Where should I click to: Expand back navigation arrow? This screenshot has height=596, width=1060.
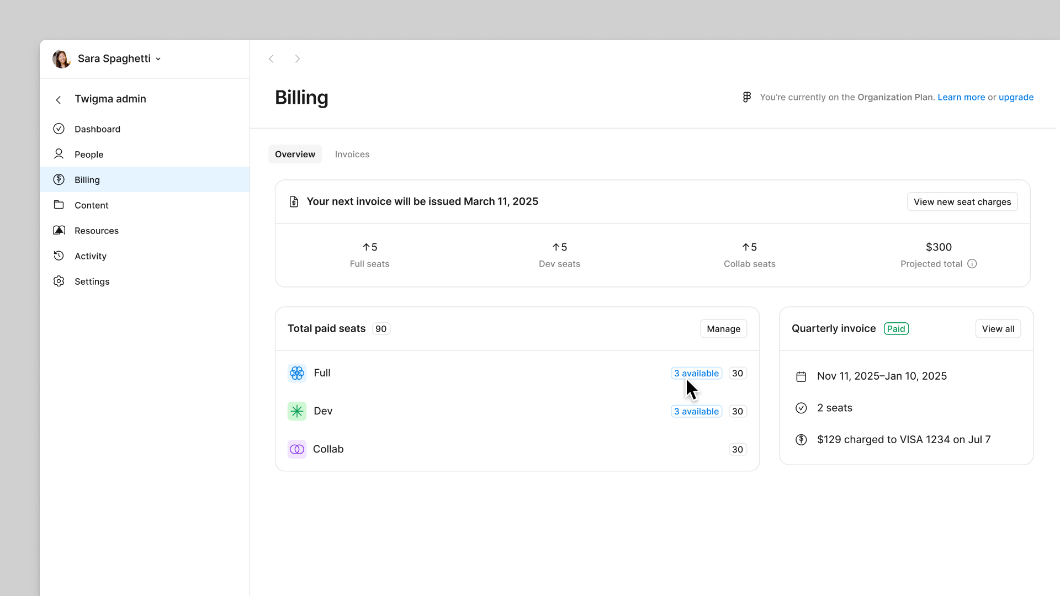[x=271, y=59]
